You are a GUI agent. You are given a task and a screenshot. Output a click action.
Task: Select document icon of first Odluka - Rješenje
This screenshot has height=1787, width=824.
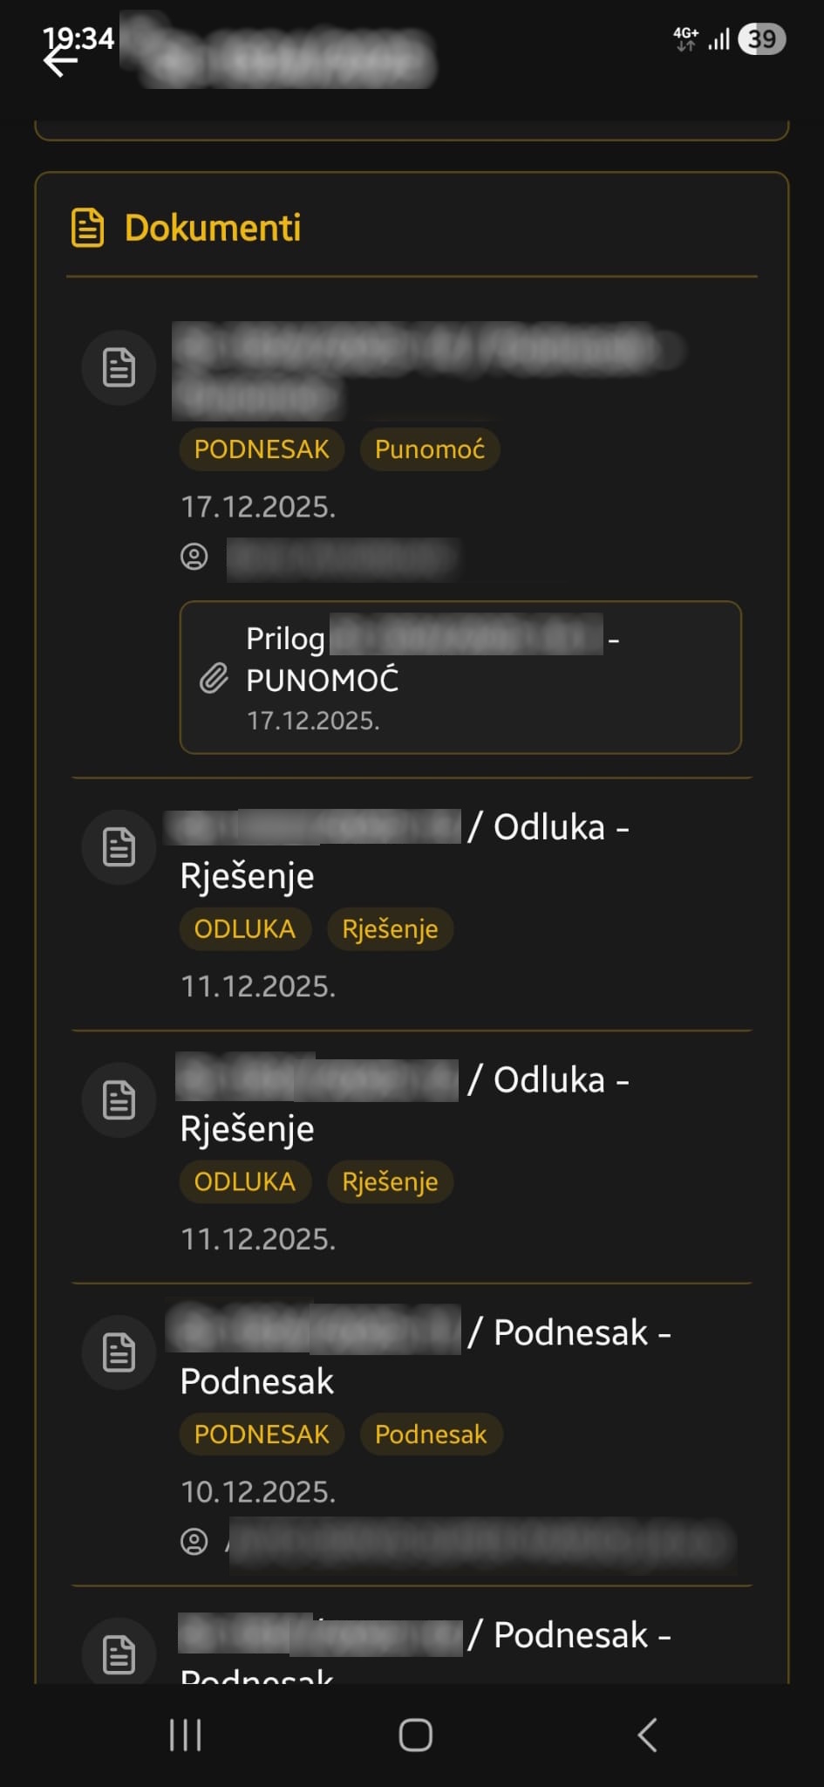pos(119,847)
